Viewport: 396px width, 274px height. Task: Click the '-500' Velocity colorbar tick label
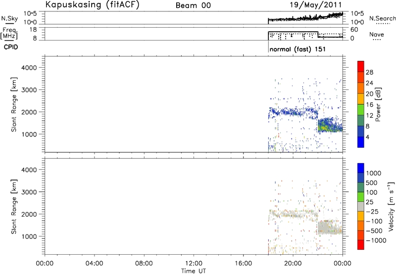tap(374, 231)
